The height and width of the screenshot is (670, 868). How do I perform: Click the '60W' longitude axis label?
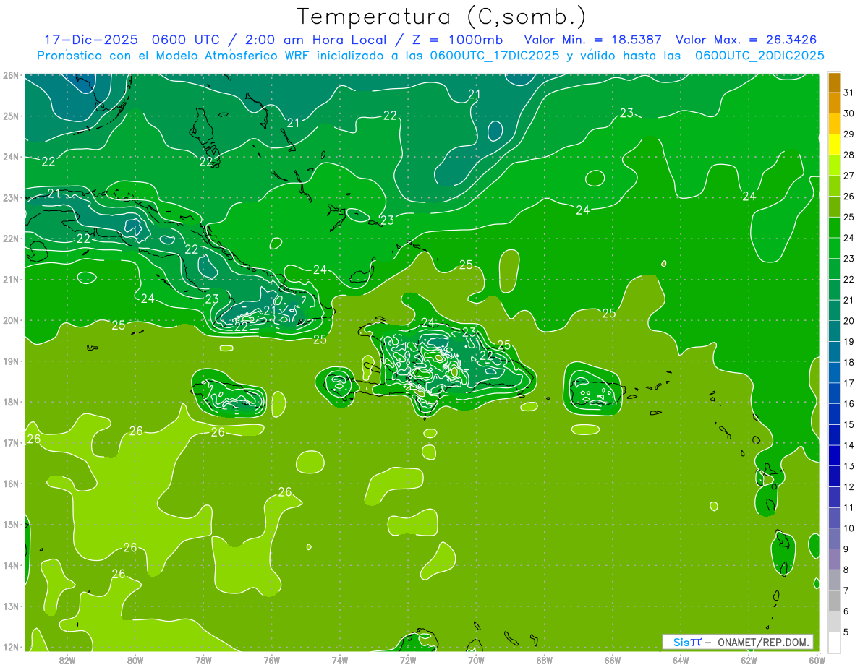817,660
